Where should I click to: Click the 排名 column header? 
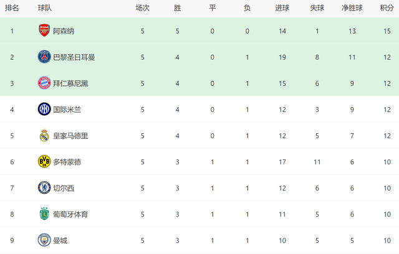tap(12, 8)
